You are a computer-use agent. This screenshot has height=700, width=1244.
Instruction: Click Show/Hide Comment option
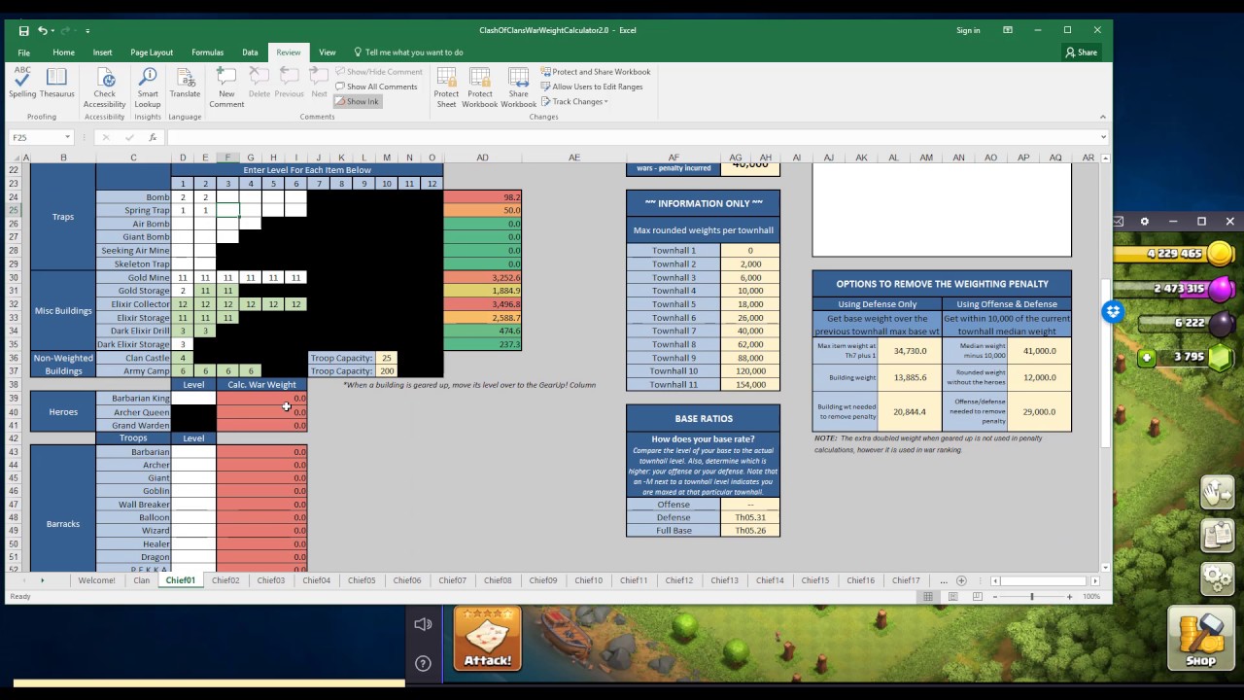point(379,72)
